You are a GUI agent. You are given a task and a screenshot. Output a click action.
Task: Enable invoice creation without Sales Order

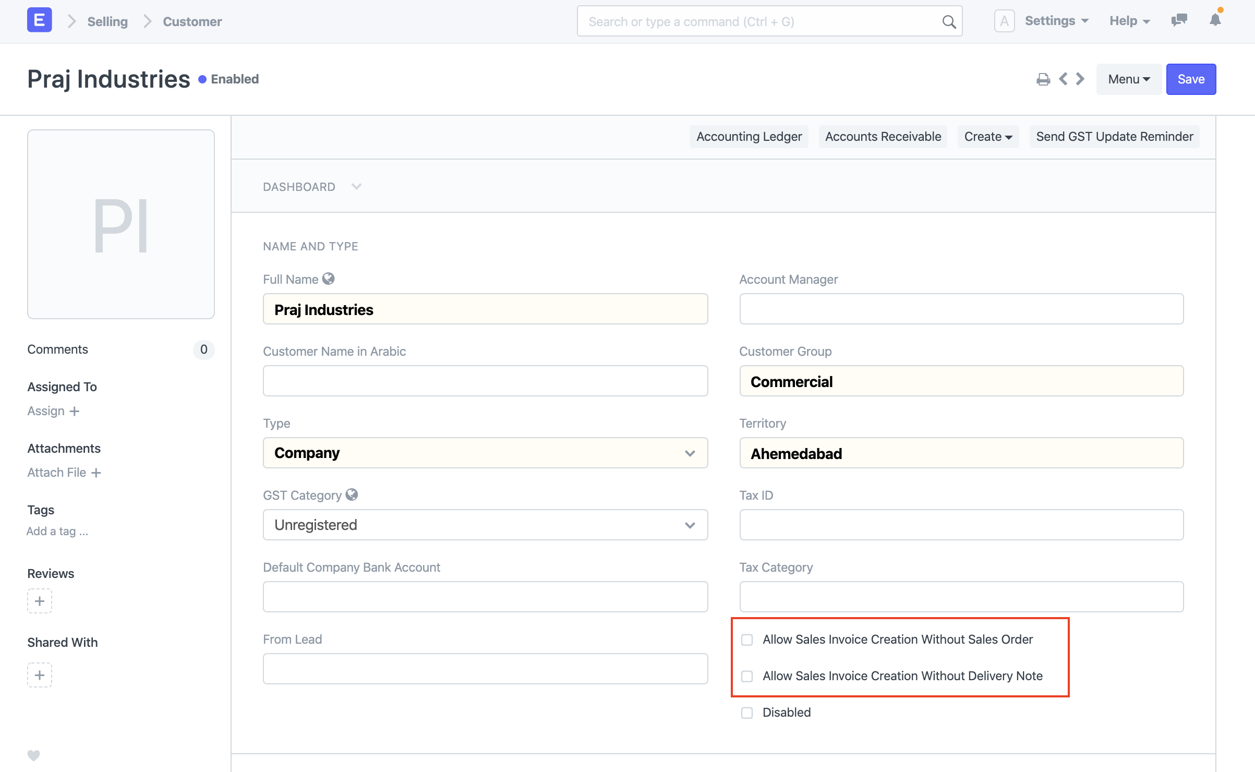[x=747, y=640]
